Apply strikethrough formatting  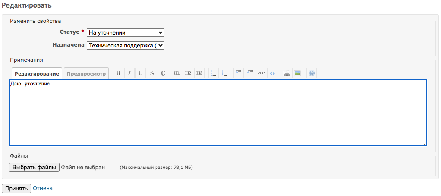click(x=152, y=73)
